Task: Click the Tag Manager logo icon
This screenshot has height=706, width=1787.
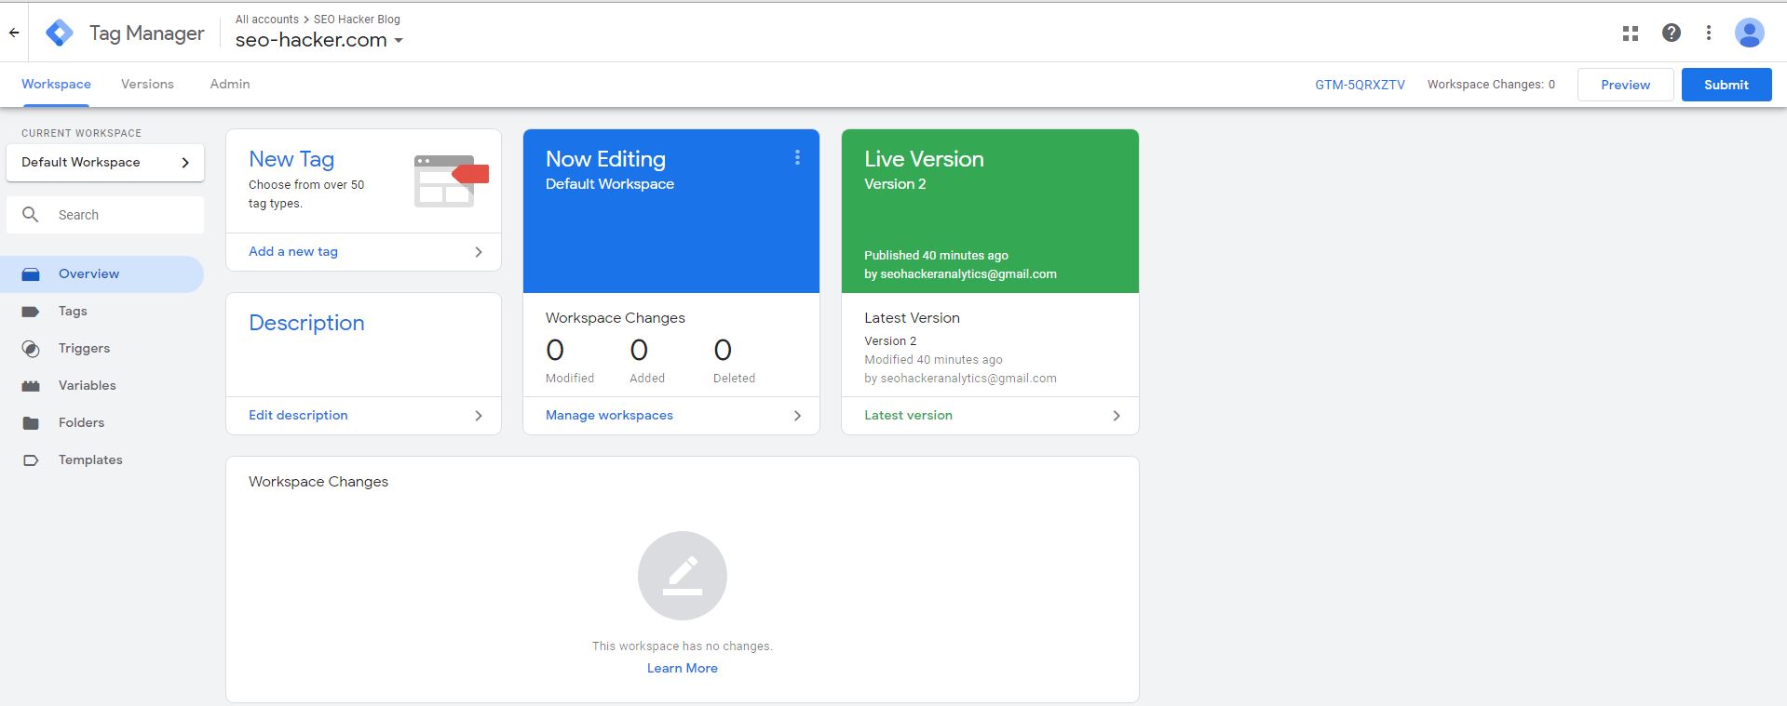Action: (60, 33)
